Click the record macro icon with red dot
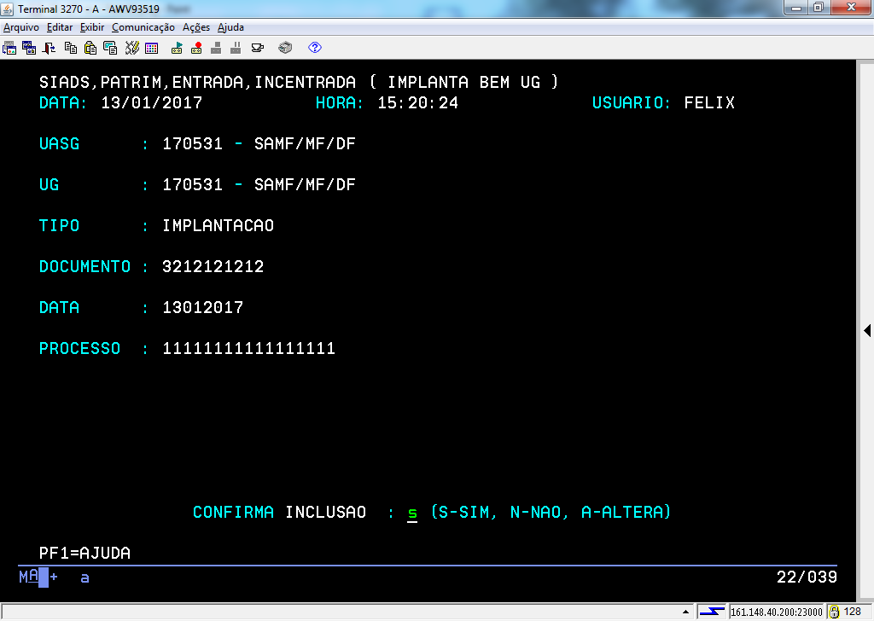The image size is (874, 621). tap(196, 48)
